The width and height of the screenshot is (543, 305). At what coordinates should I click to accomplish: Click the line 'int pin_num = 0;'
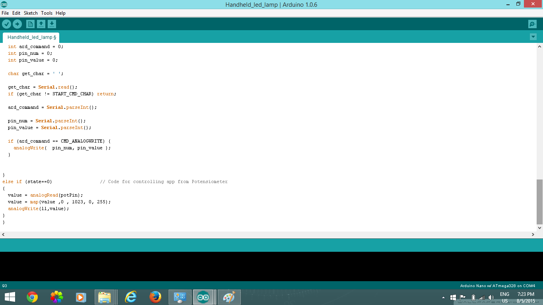(30, 53)
